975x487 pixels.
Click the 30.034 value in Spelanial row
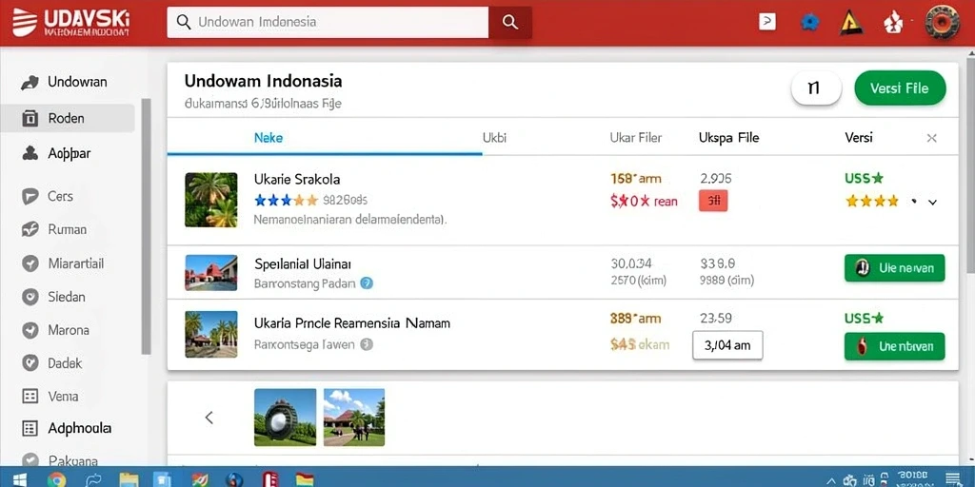(631, 264)
